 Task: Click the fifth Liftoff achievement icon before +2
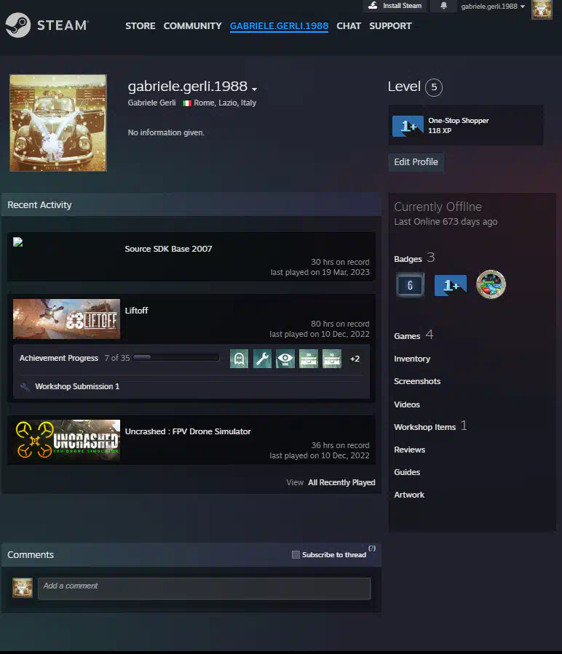click(x=332, y=359)
